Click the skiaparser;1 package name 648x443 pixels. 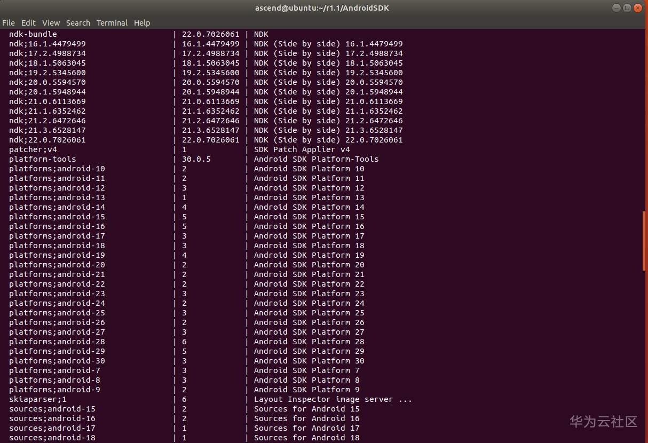[x=38, y=399]
